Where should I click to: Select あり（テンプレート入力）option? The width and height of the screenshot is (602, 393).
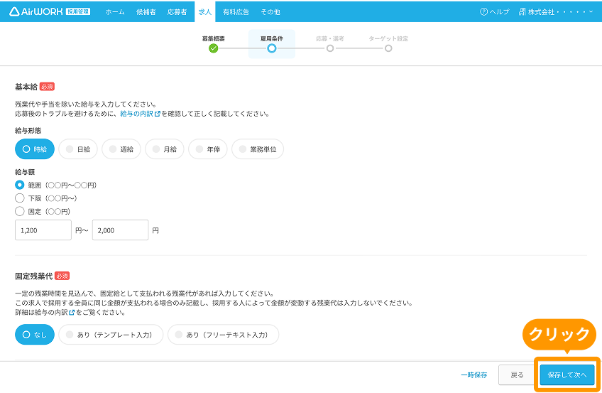pos(111,335)
